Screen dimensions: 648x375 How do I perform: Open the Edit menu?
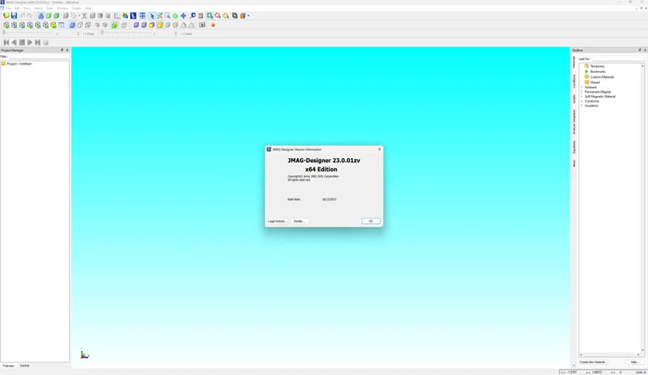tap(17, 9)
